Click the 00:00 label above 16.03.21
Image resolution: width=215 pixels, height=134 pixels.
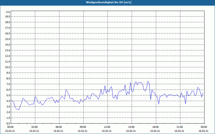tap(204, 127)
